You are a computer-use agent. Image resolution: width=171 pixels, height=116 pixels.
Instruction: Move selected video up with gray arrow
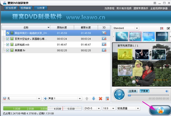(87, 99)
